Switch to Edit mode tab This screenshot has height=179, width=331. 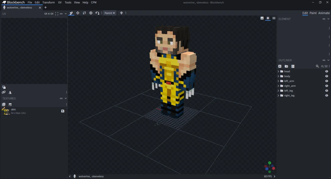click(x=305, y=13)
